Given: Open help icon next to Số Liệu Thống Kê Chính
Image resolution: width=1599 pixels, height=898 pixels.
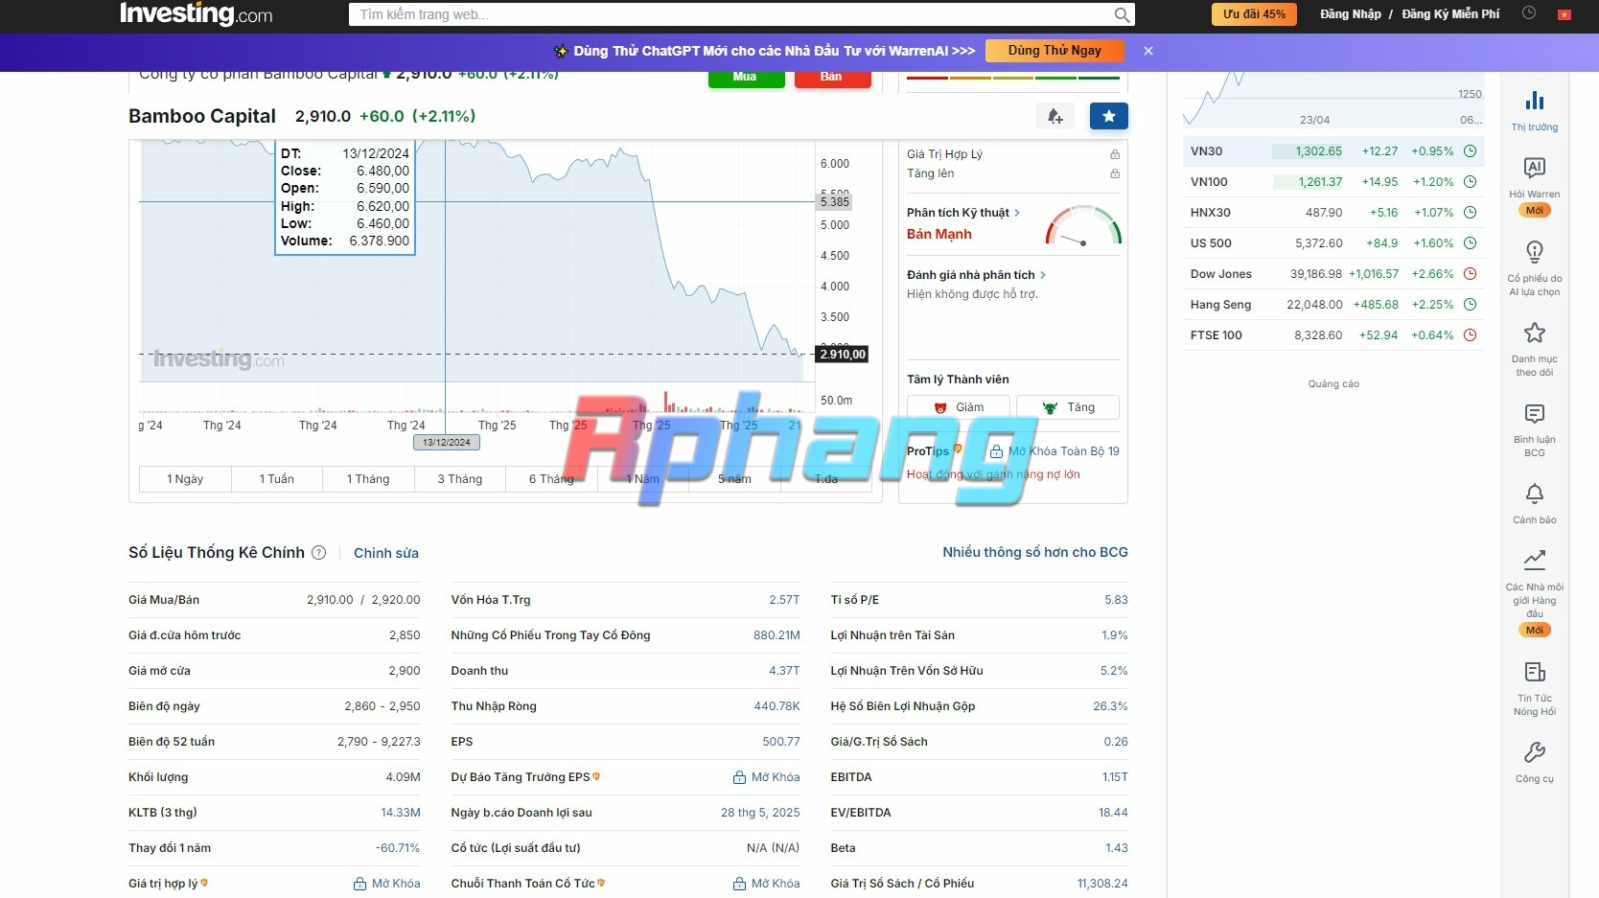Looking at the screenshot, I should 319,553.
